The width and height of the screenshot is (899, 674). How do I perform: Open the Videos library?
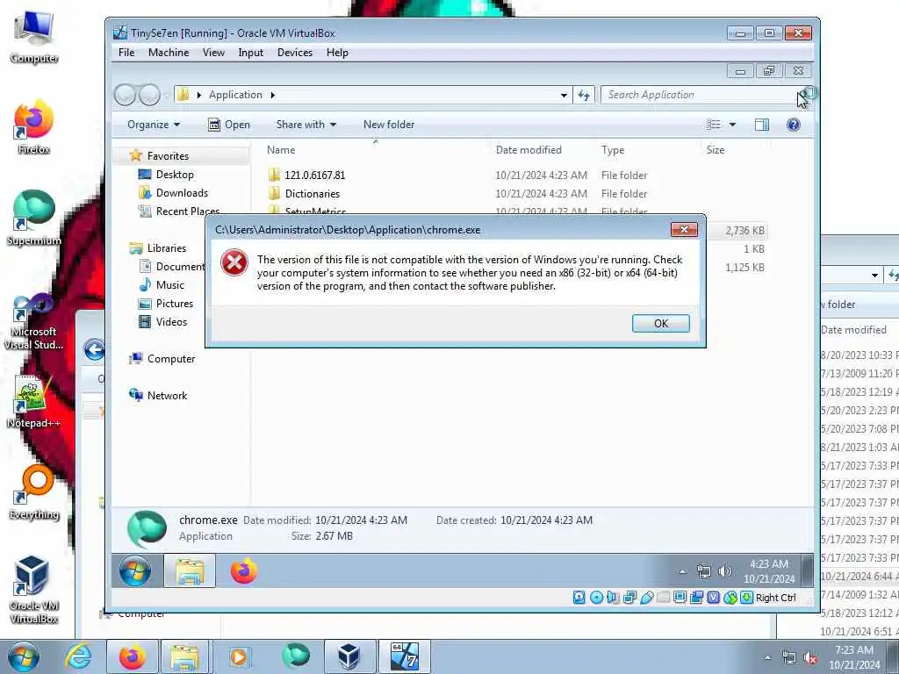[x=171, y=322]
